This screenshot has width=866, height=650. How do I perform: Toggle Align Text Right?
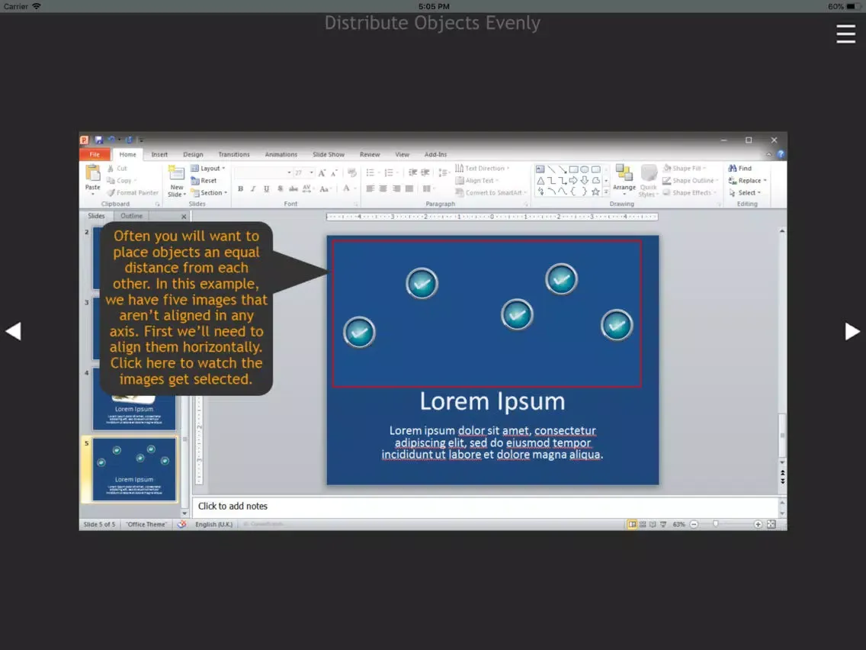tap(396, 189)
